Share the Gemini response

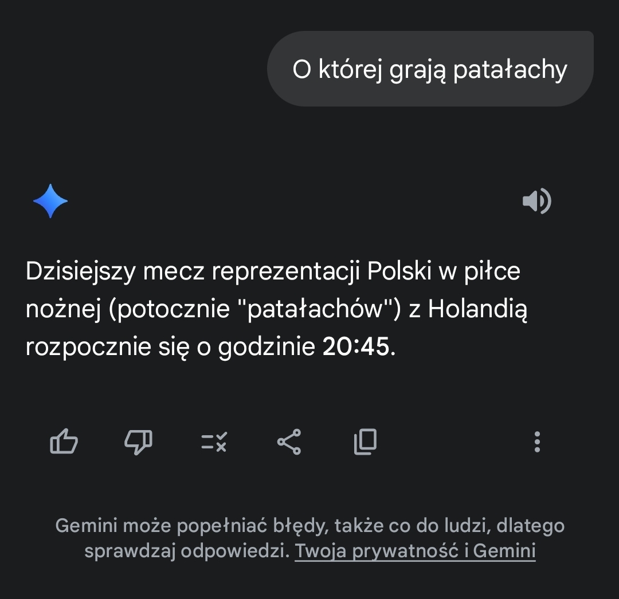[x=289, y=442]
